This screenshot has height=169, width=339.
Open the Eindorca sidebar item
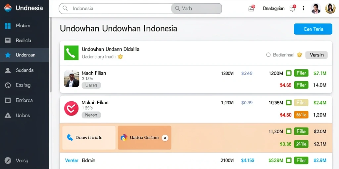pos(24,100)
